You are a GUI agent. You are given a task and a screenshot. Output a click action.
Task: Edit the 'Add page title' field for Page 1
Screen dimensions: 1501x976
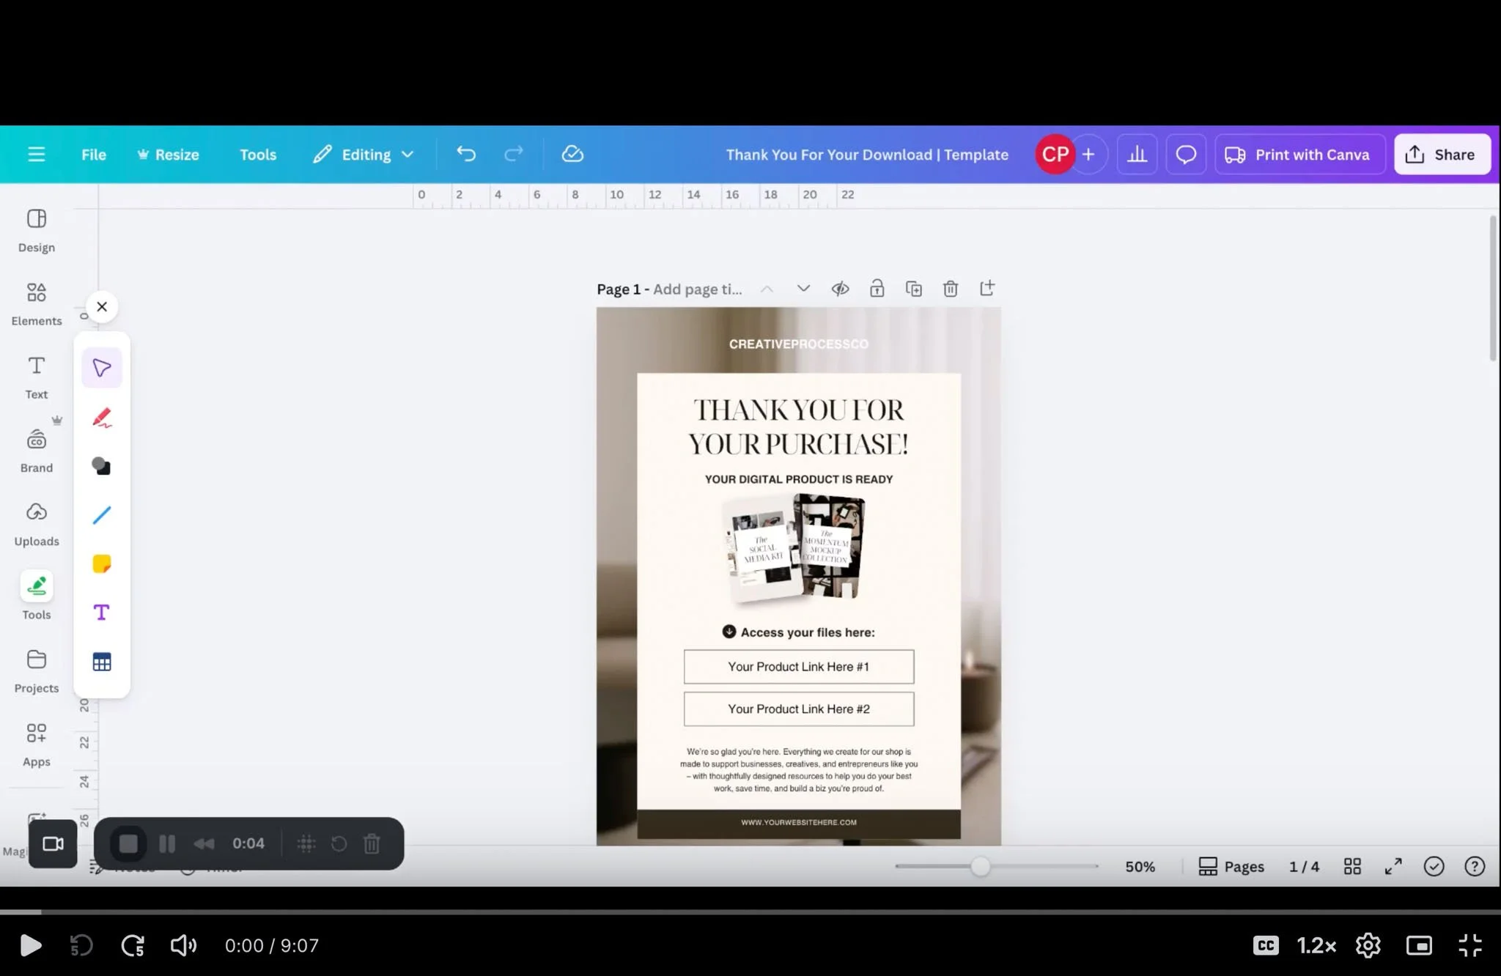tap(697, 289)
